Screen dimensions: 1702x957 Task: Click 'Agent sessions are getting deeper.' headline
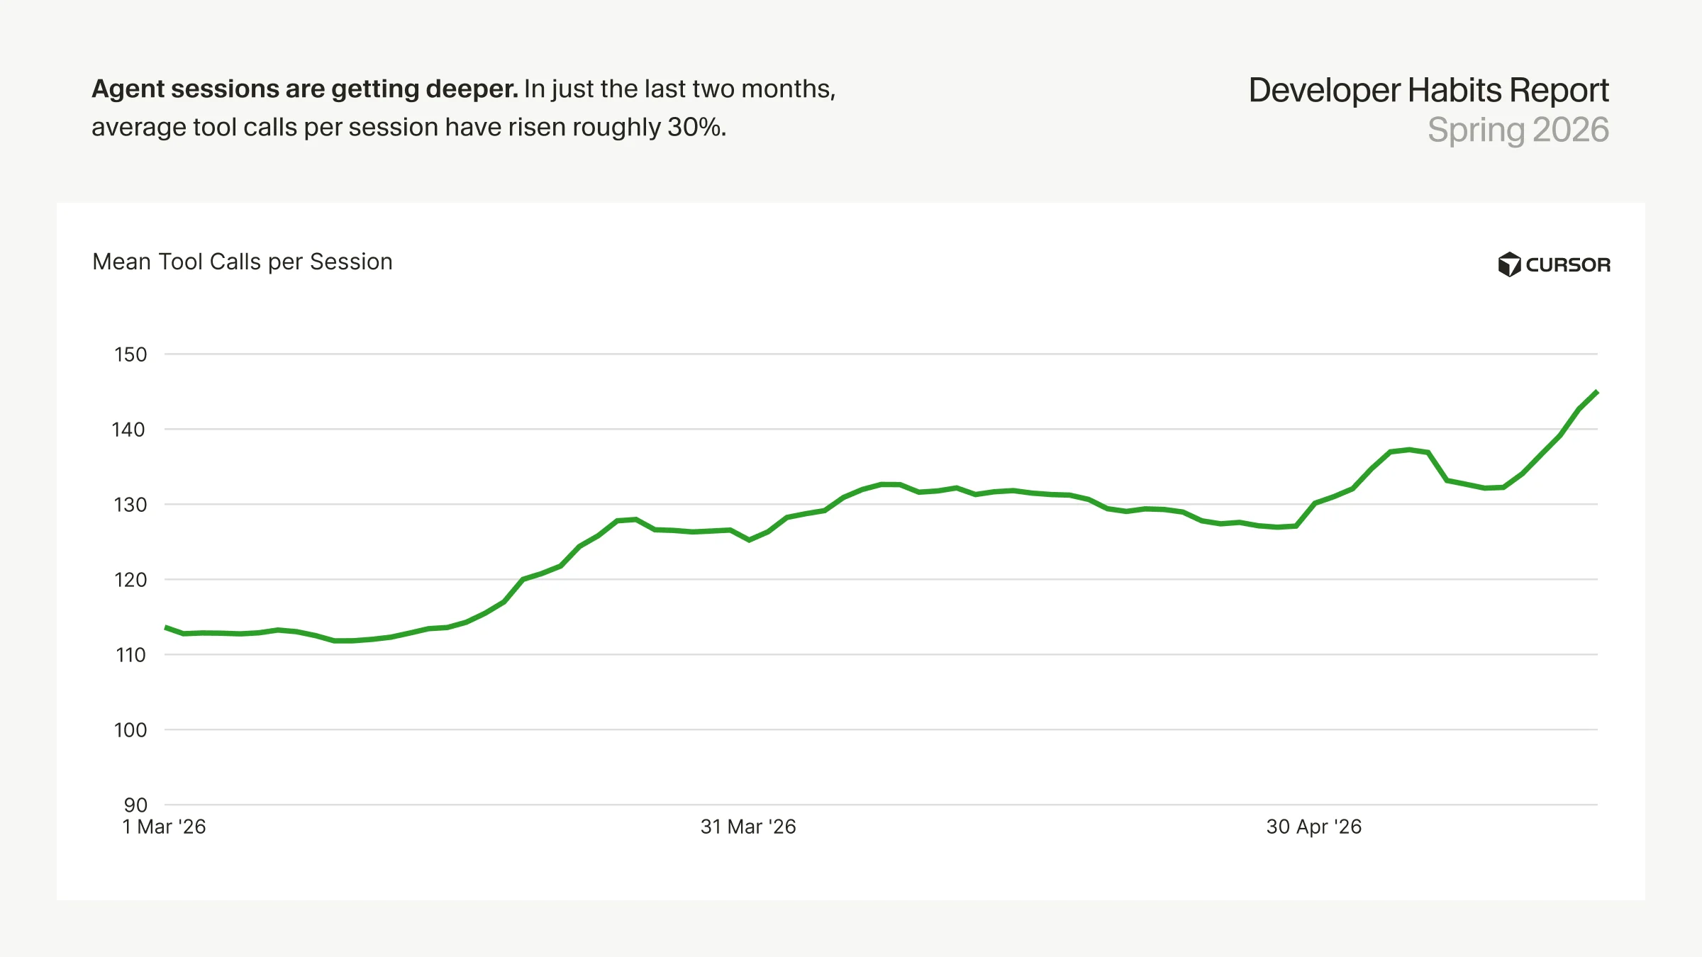305,89
